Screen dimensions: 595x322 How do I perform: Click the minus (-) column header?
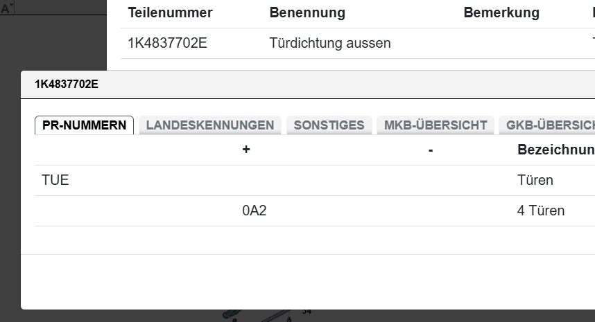pyautogui.click(x=431, y=150)
